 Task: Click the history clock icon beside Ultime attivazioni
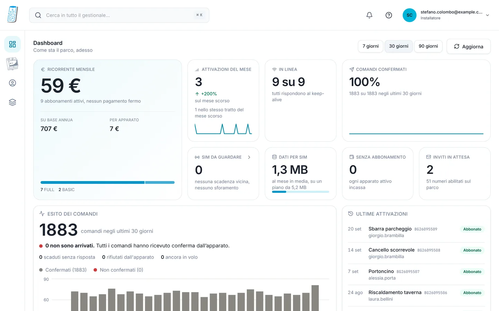coord(351,214)
